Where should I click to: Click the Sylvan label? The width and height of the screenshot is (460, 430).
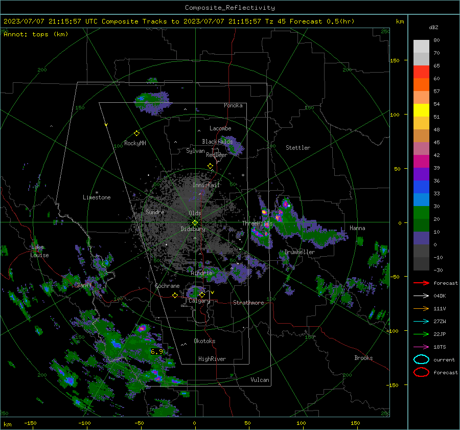click(195, 151)
